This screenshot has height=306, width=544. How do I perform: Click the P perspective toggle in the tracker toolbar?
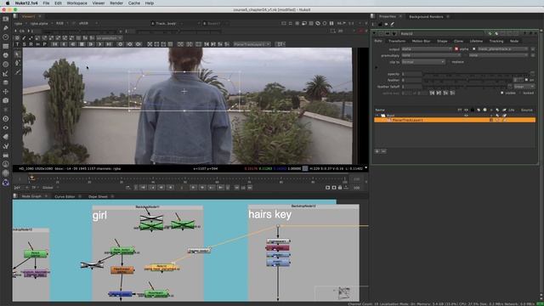pos(44,44)
